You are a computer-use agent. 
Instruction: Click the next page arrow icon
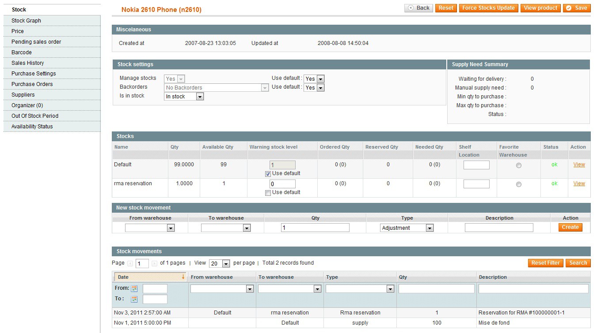154,263
